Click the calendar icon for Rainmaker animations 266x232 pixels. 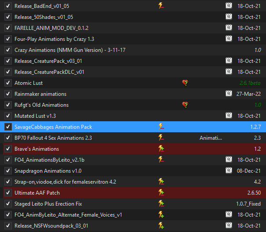pyautogui.click(x=229, y=94)
